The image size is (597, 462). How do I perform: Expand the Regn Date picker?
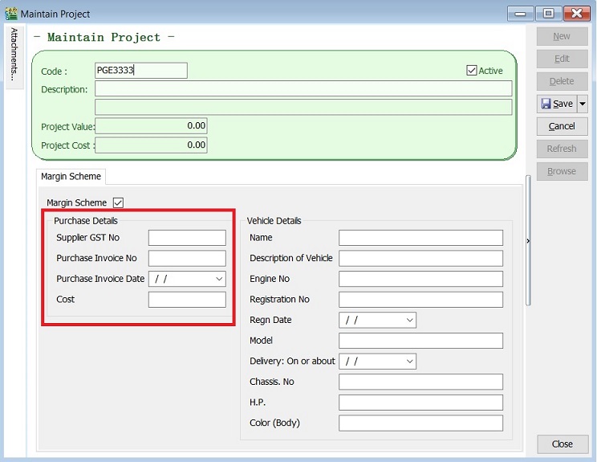[x=409, y=320]
